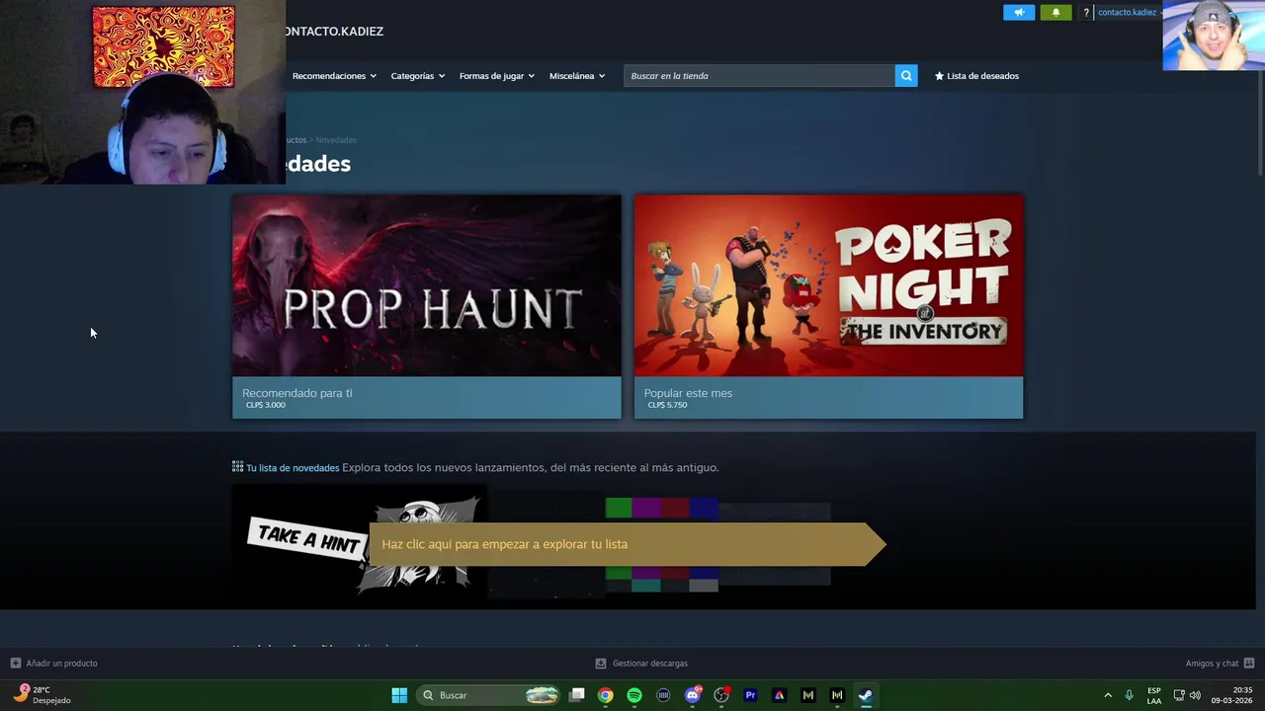Viewport: 1265px width, 711px height.
Task: Show hidden system tray icons
Action: tap(1108, 695)
